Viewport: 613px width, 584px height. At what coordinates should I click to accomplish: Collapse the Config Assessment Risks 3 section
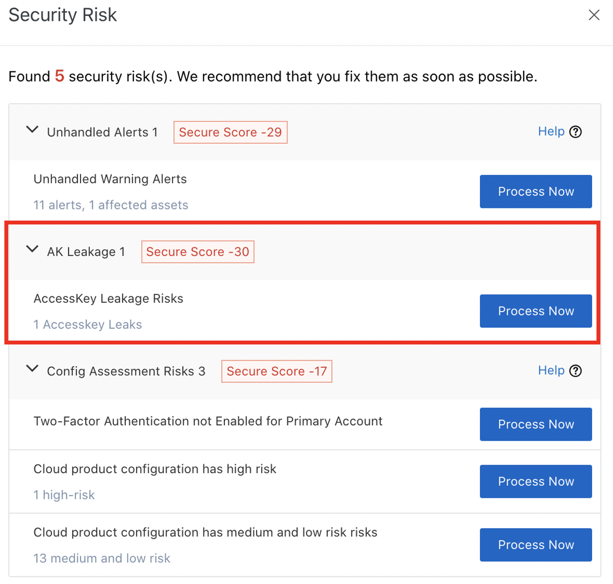point(32,369)
